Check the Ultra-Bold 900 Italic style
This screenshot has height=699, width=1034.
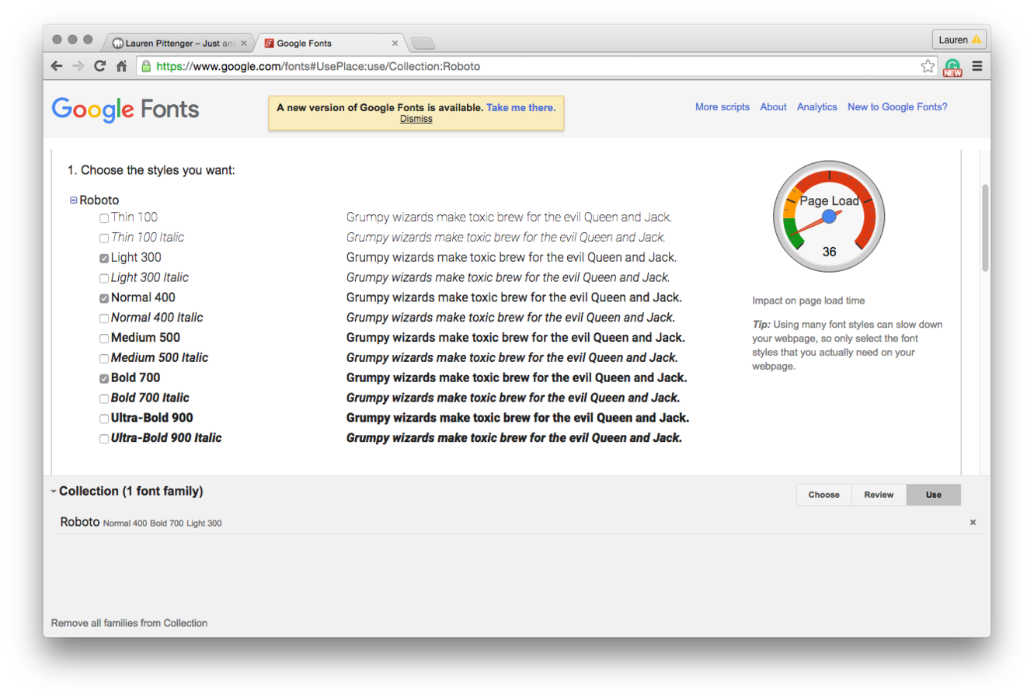(104, 439)
